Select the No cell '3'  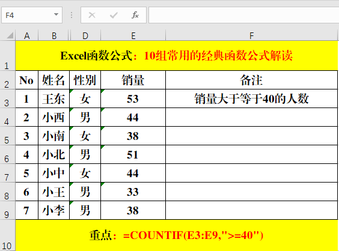[x=27, y=136]
